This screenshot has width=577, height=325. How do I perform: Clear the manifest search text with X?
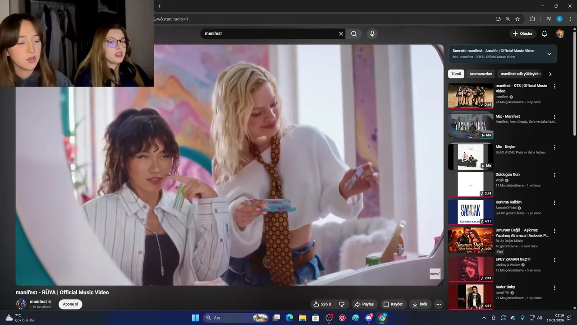pyautogui.click(x=341, y=33)
